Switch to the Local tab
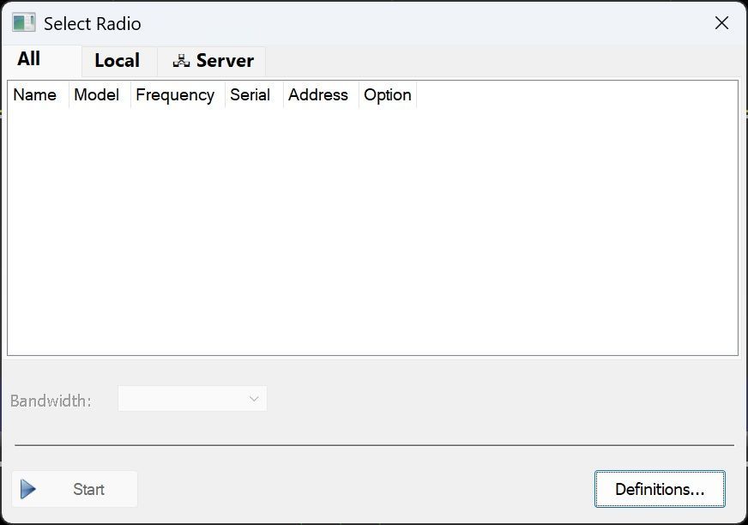748x525 pixels. pyautogui.click(x=119, y=61)
